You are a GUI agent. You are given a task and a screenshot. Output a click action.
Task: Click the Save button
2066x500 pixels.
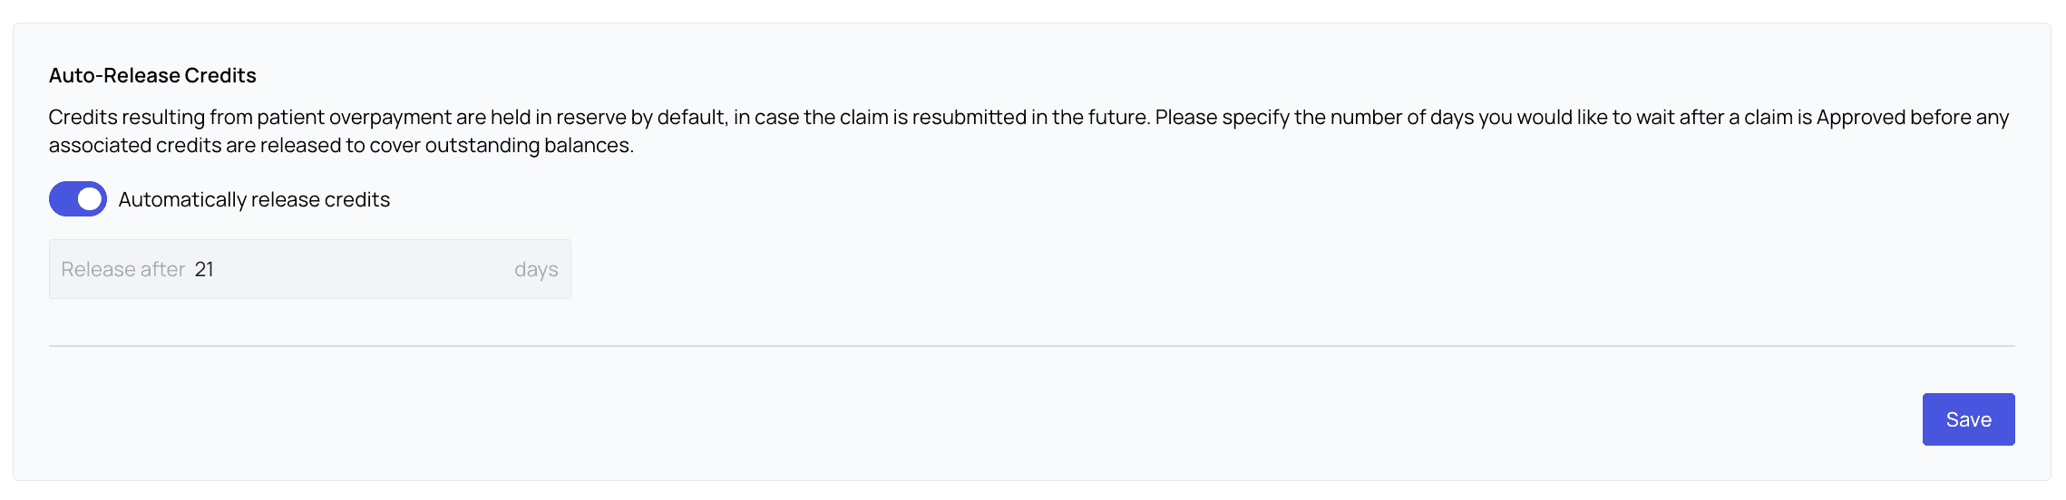1968,419
